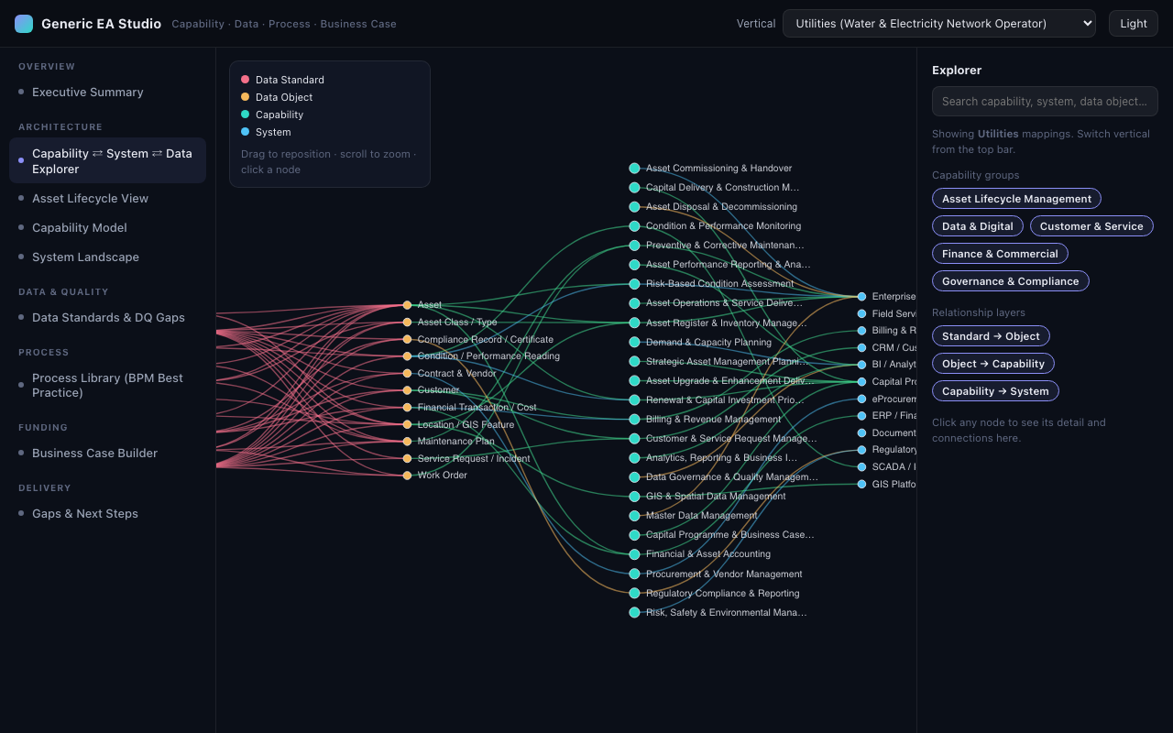Viewport: 1173px width, 733px height.
Task: Select Capability System Data Explorer nav item
Action: pyautogui.click(x=107, y=160)
